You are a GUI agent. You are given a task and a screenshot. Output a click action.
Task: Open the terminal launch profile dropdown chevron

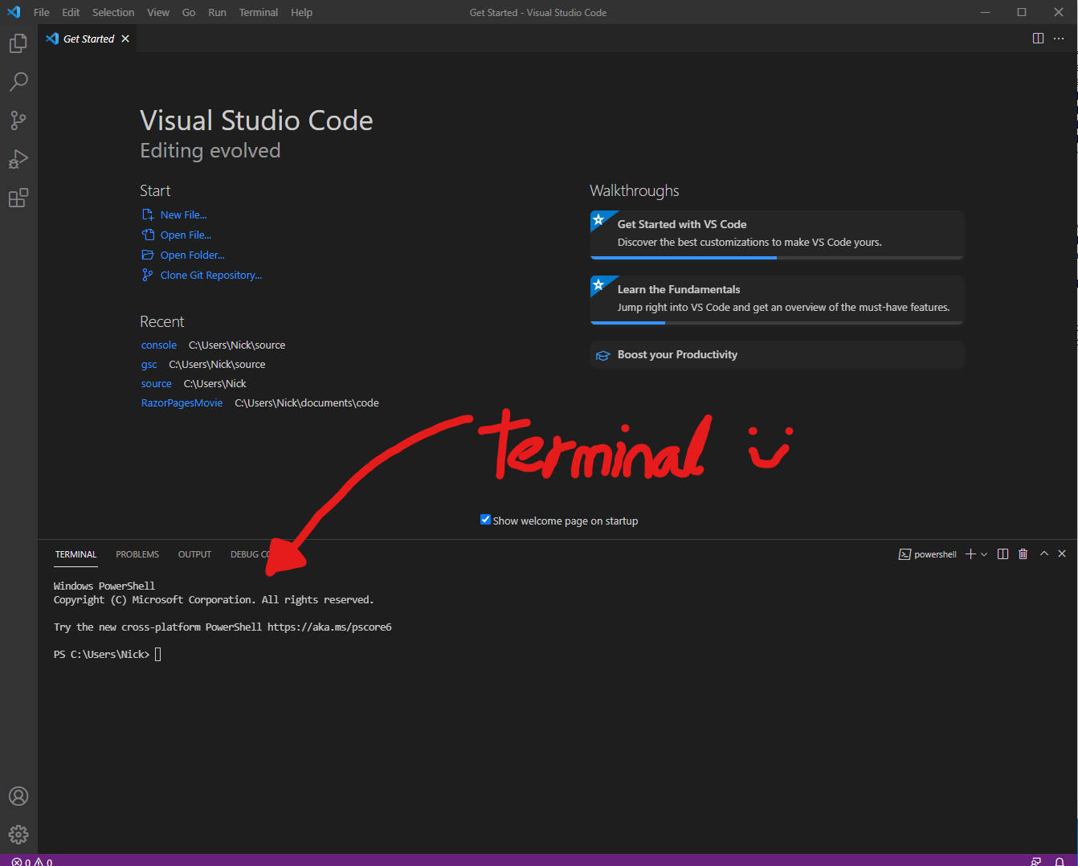click(x=984, y=554)
